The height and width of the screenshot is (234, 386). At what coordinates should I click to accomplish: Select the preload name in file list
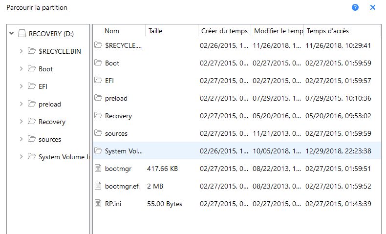point(116,98)
